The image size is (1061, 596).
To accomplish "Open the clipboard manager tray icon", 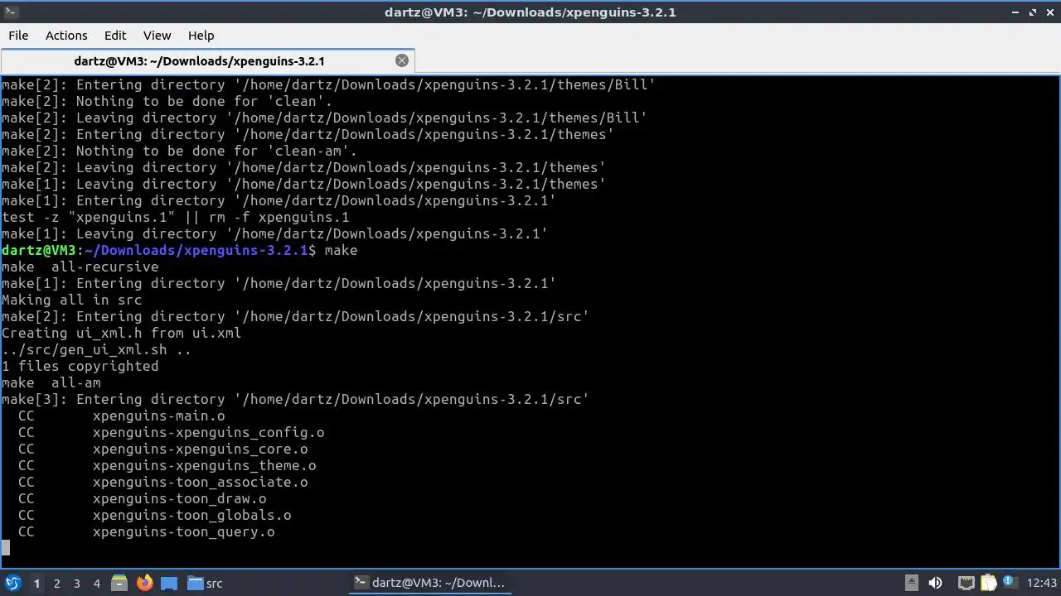I will point(987,583).
